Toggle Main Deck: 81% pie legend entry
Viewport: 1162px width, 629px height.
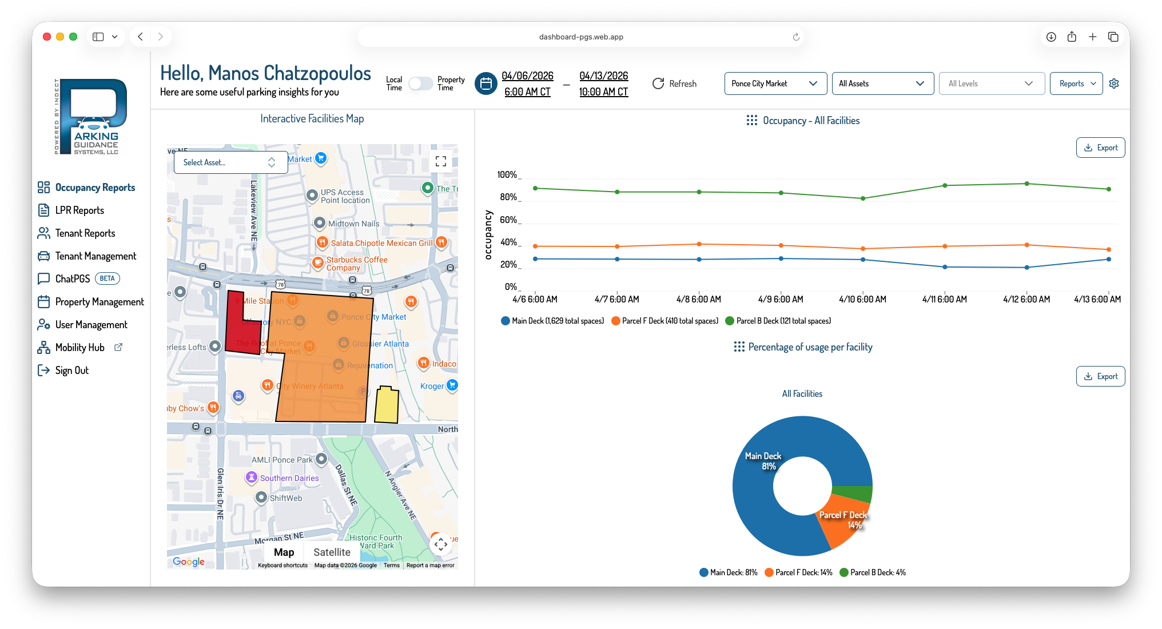(x=729, y=572)
